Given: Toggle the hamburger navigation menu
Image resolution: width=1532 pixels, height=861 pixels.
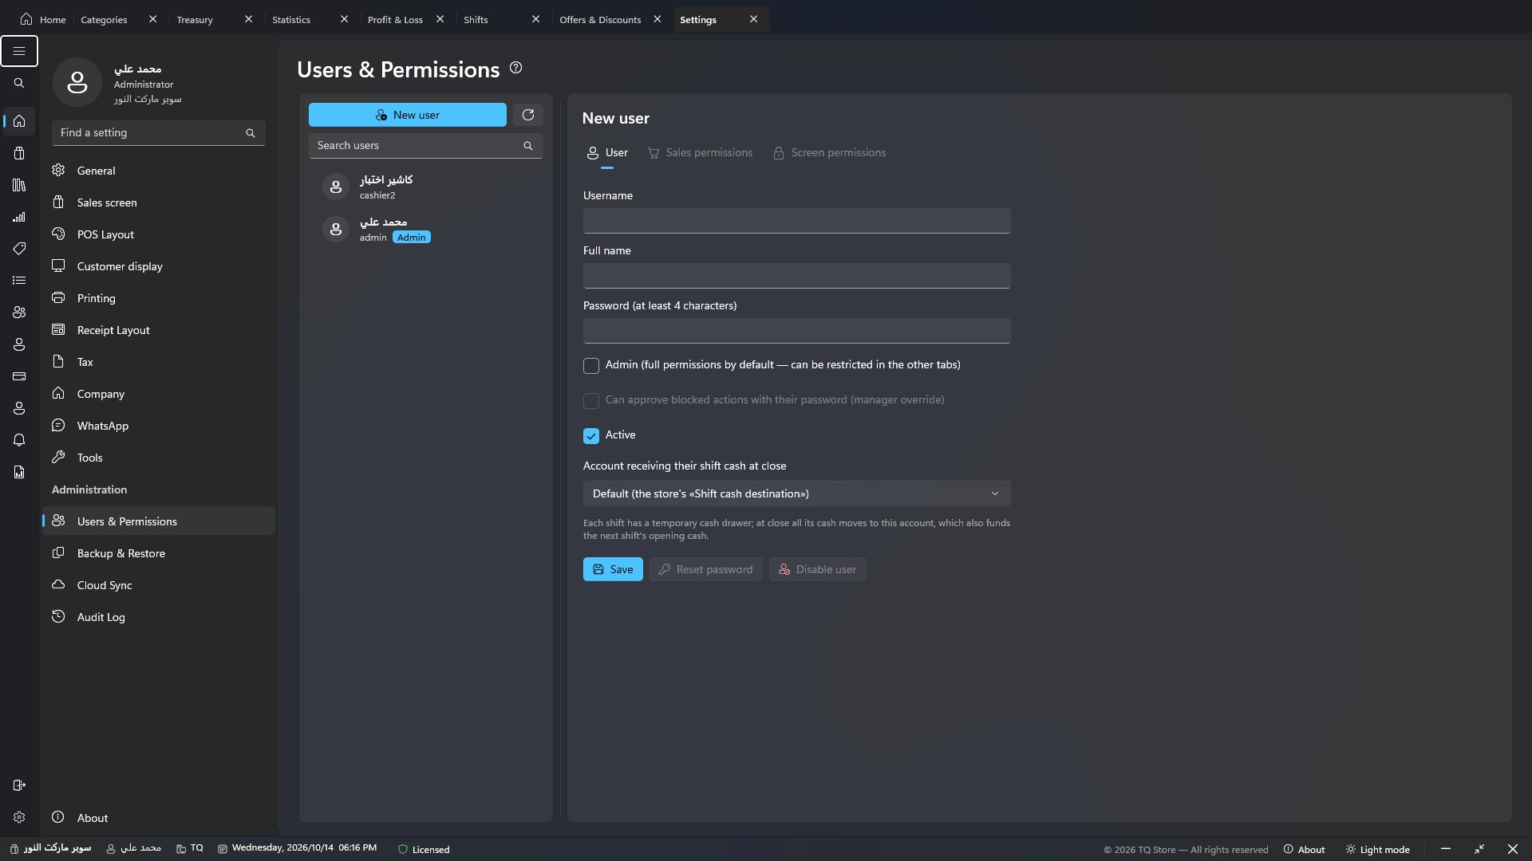Looking at the screenshot, I should (x=19, y=51).
